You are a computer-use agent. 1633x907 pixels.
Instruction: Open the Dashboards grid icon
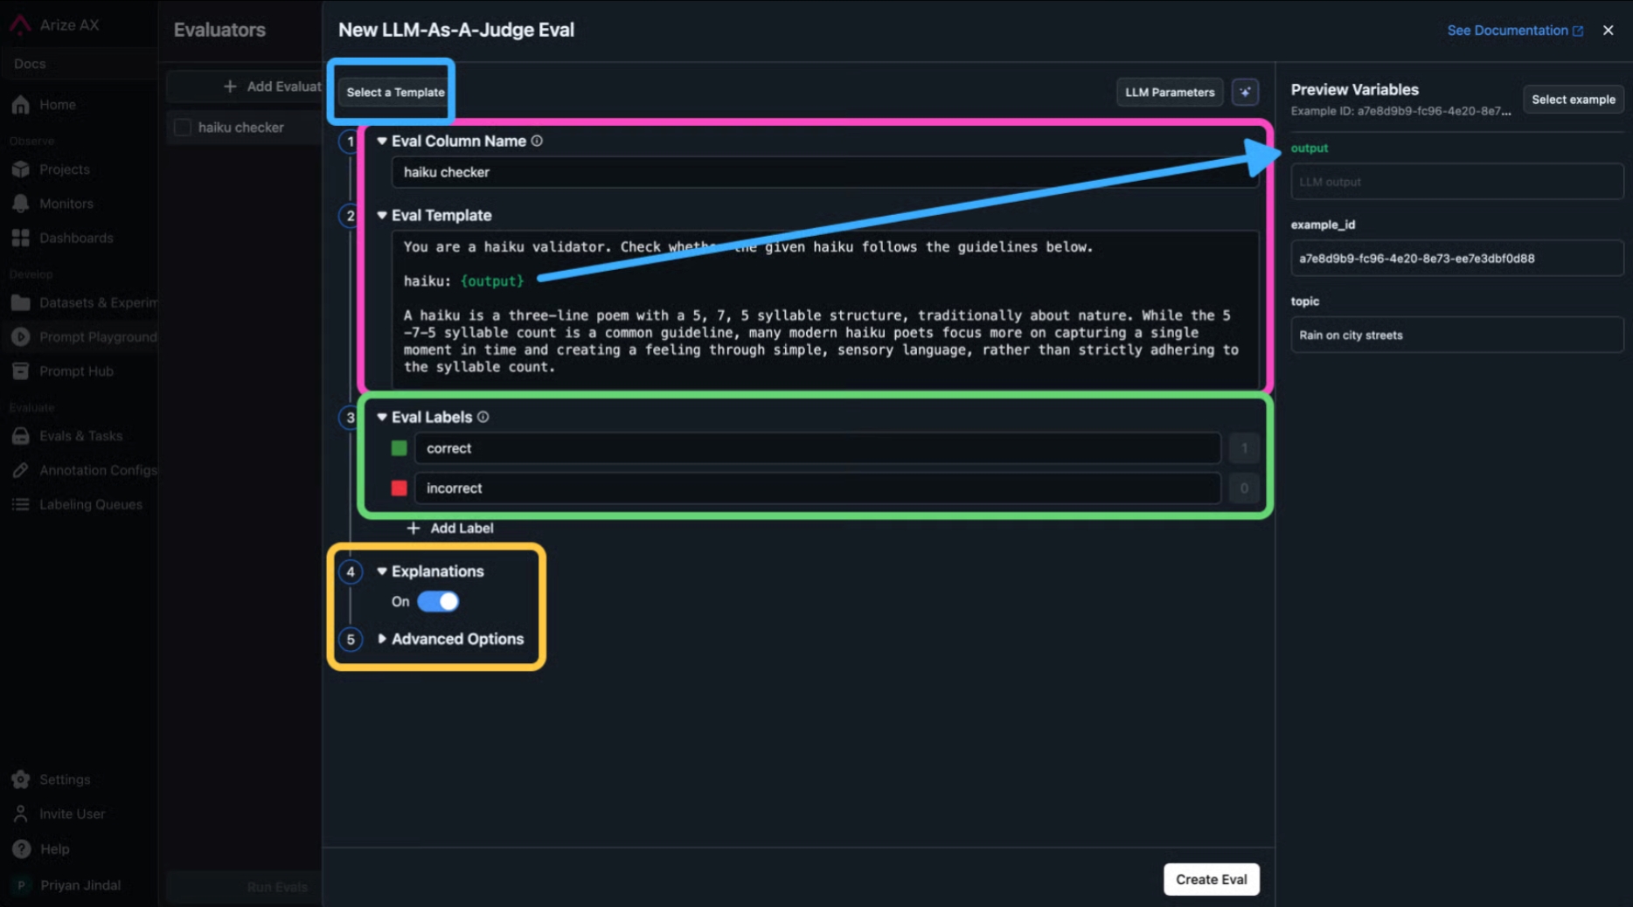(x=21, y=238)
